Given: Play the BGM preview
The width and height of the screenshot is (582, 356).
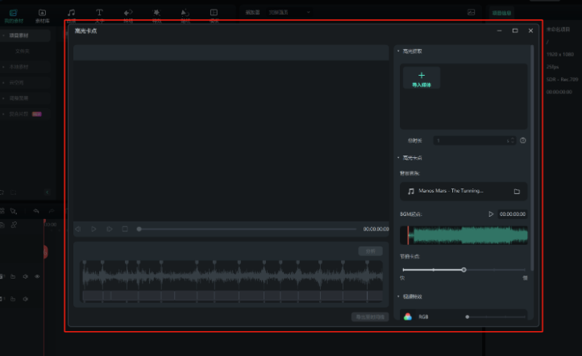Looking at the screenshot, I should [490, 214].
